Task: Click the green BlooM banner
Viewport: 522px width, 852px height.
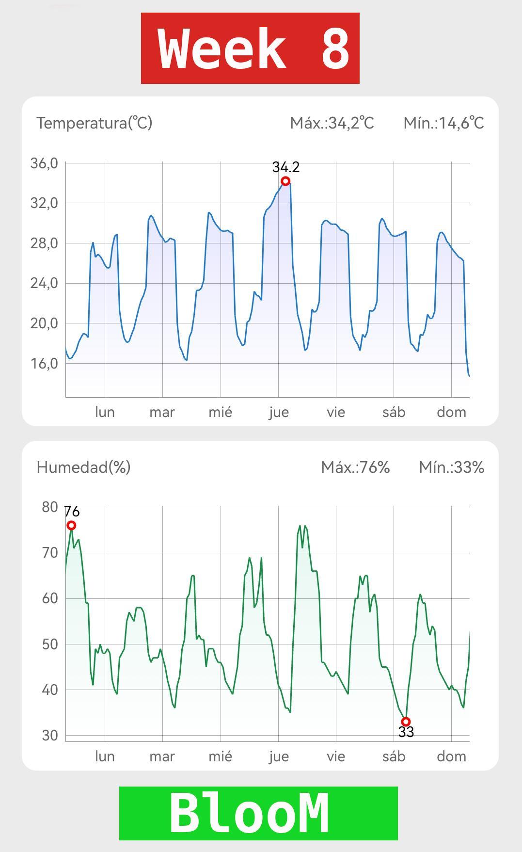Action: (258, 813)
